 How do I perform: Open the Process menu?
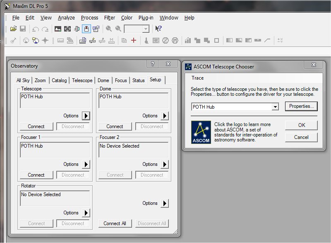pyautogui.click(x=89, y=18)
